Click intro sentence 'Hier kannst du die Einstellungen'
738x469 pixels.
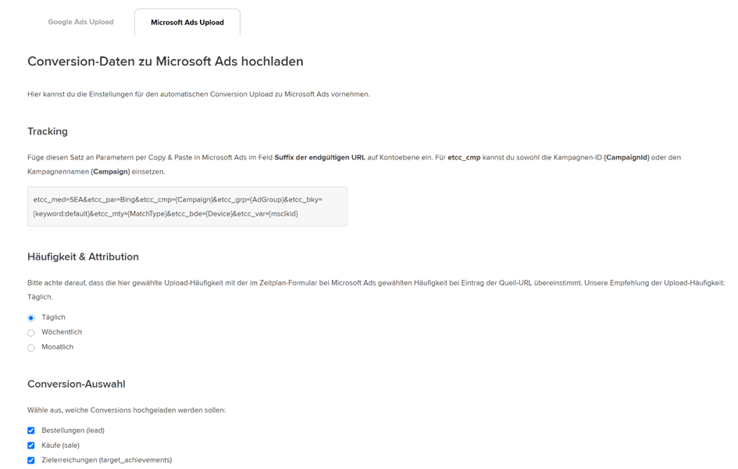[198, 94]
